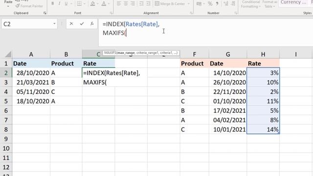The height and width of the screenshot is (176, 313).
Task: Open the borders dropdown arrow
Action: 85,3
